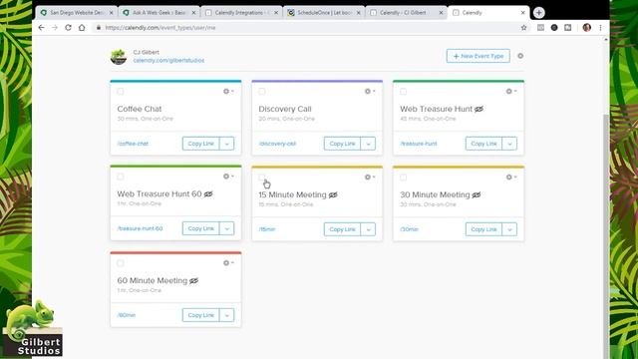
Task: Open /coffee-chat event link
Action: (133, 144)
